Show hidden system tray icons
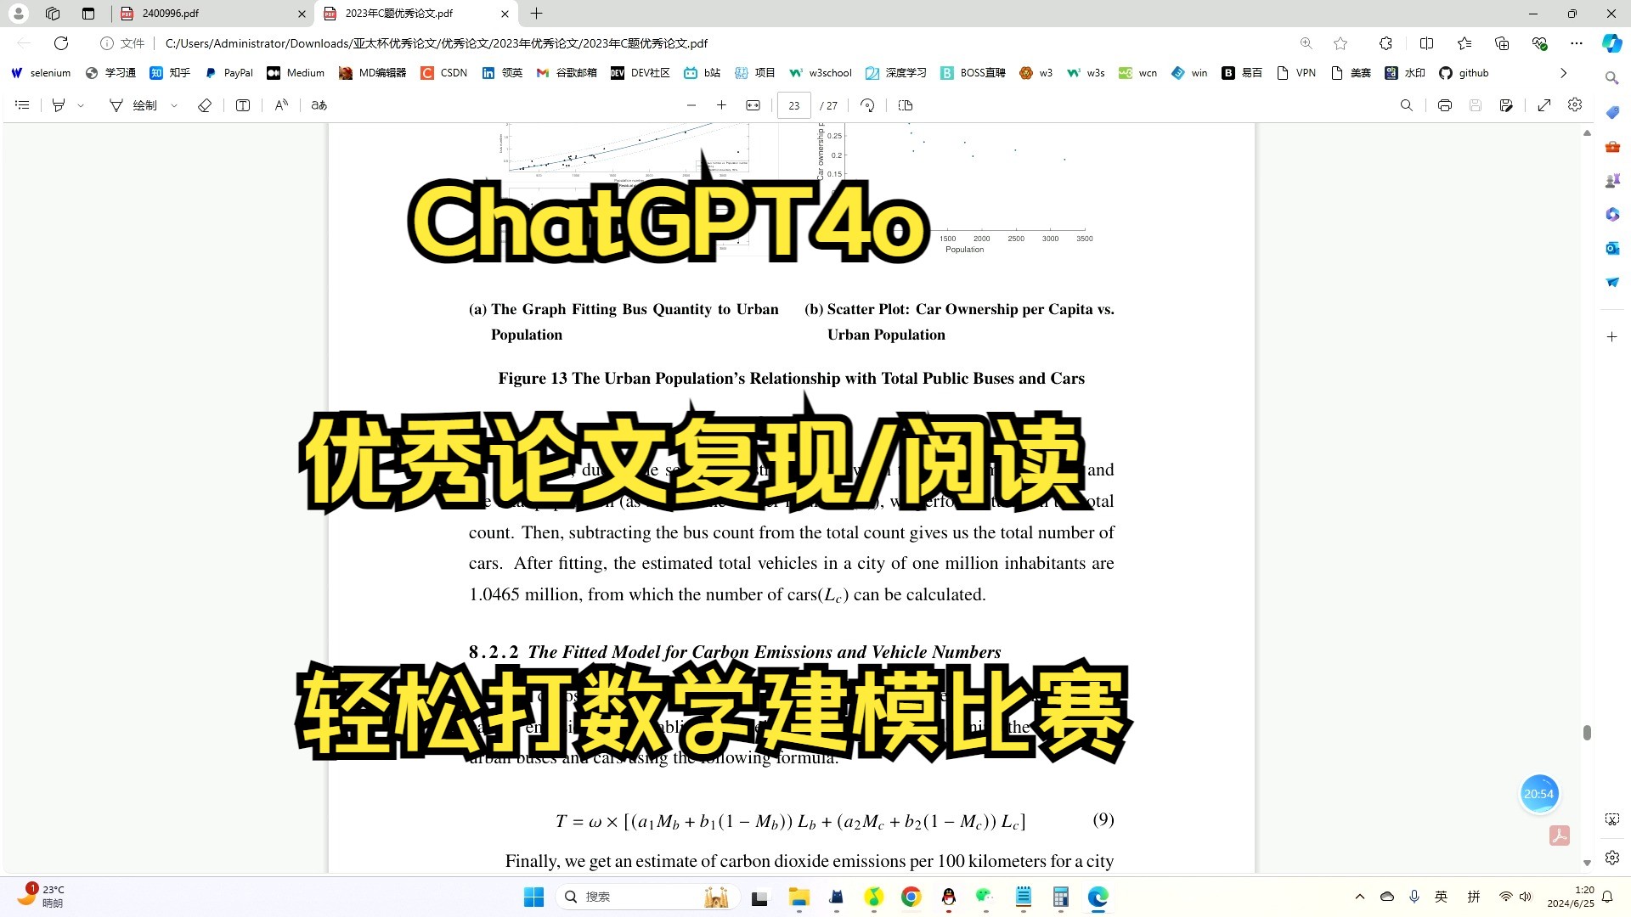The image size is (1631, 917). coord(1360,897)
